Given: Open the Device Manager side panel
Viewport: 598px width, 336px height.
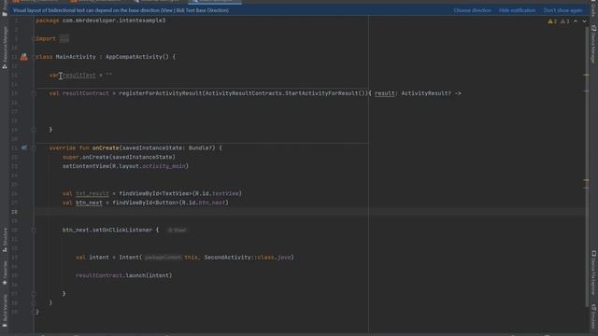Looking at the screenshot, I should tap(594, 44).
